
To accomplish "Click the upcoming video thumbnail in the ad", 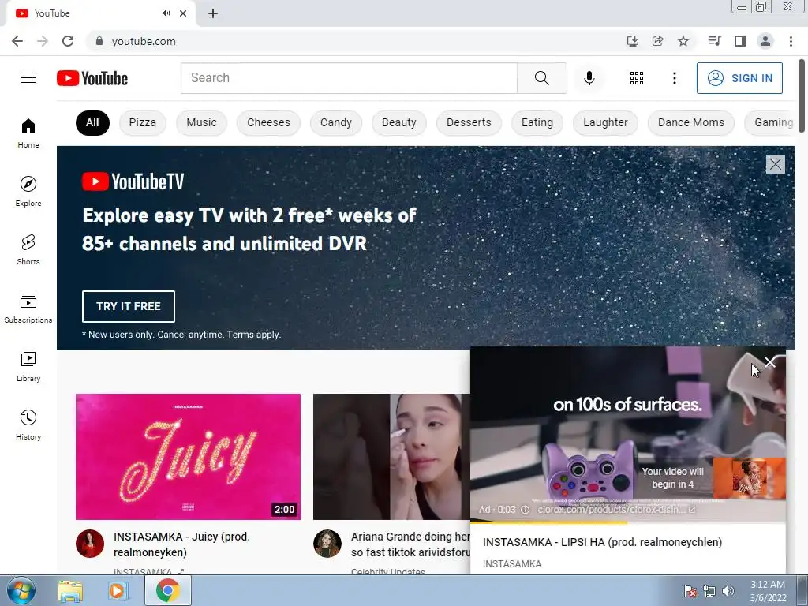I will pyautogui.click(x=750, y=479).
